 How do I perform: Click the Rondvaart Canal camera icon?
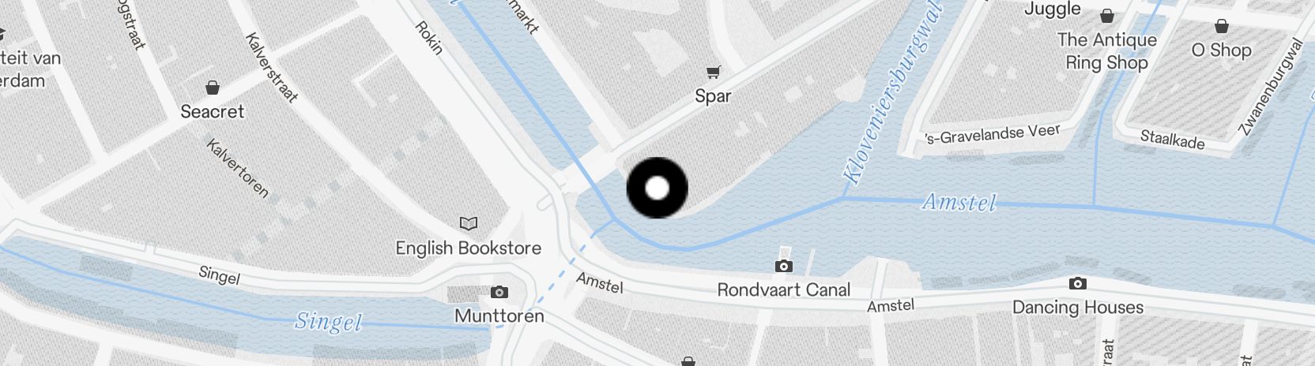click(784, 266)
